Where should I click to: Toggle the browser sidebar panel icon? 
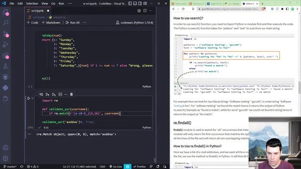(x=287, y=9)
